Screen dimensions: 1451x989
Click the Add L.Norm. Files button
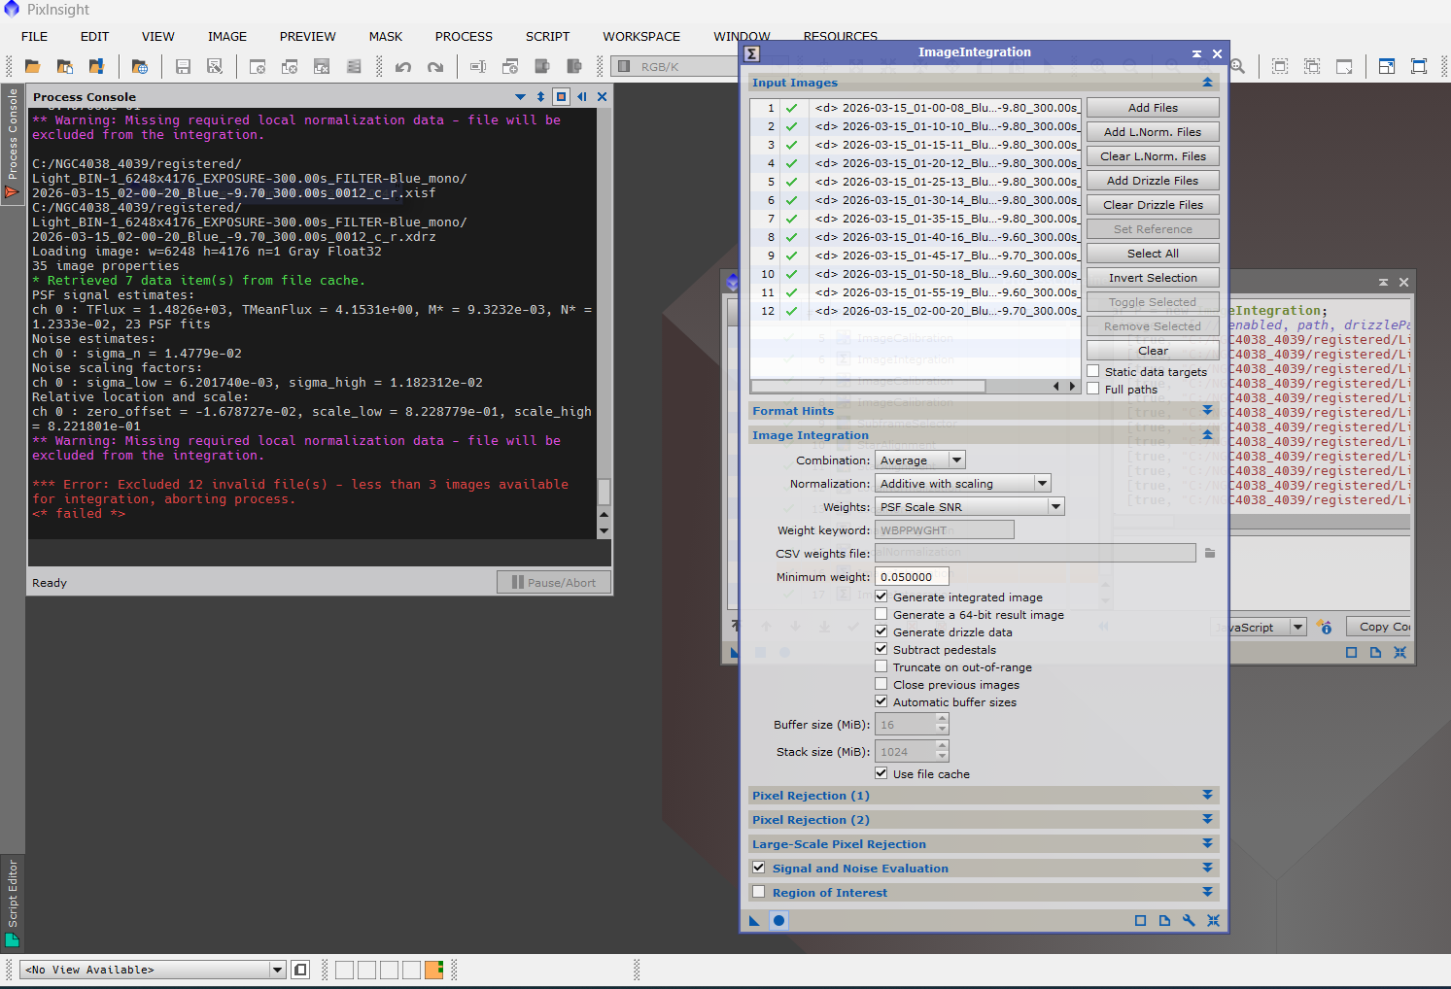click(x=1153, y=132)
